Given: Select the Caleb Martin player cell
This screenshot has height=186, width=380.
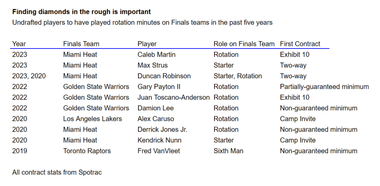Looking at the screenshot, I should 157,54.
